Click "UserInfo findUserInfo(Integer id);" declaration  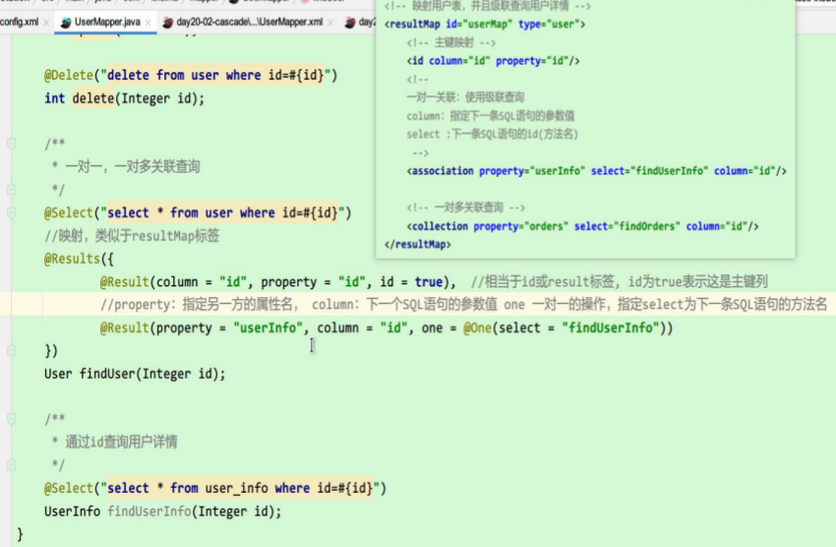(162, 512)
